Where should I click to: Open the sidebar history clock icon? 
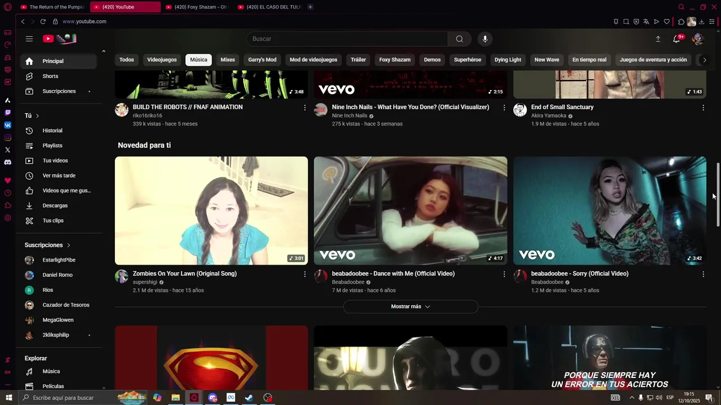point(8,193)
